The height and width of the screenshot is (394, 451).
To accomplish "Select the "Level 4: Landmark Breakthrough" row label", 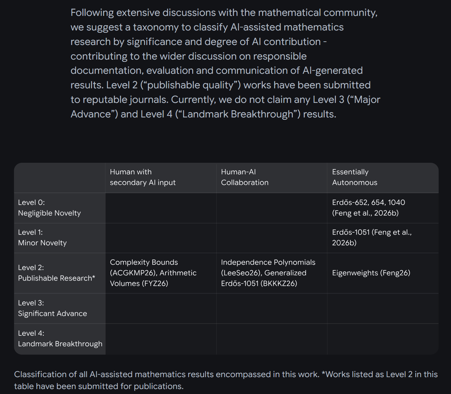I will coord(60,339).
